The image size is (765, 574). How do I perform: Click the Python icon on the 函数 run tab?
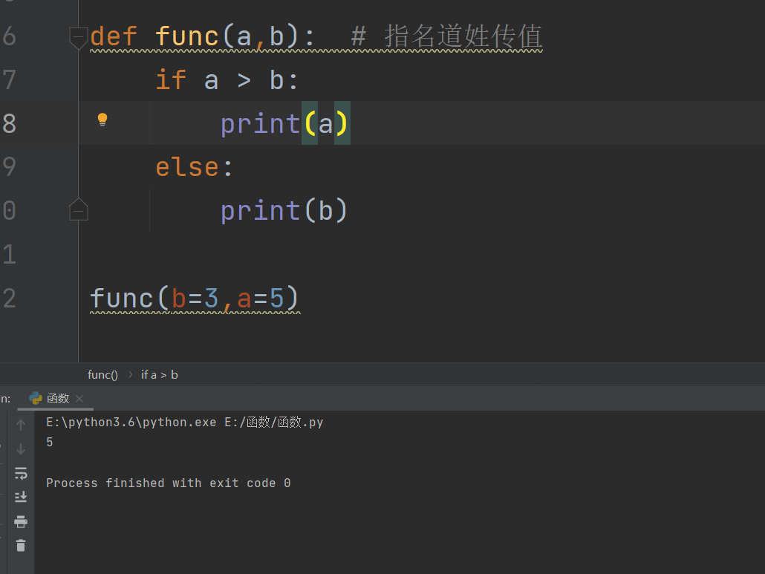point(36,399)
